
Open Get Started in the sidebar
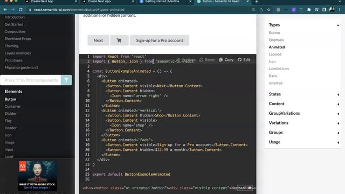click(14, 24)
